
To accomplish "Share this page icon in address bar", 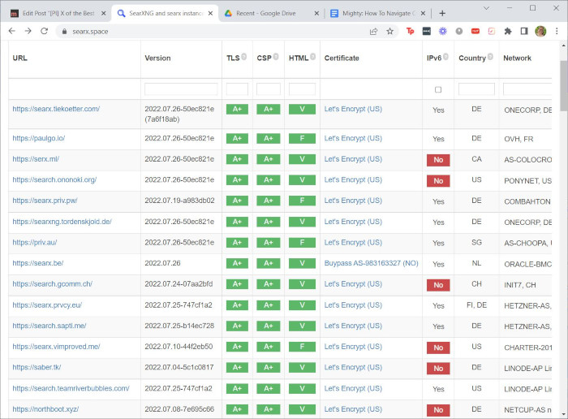I will pos(373,32).
